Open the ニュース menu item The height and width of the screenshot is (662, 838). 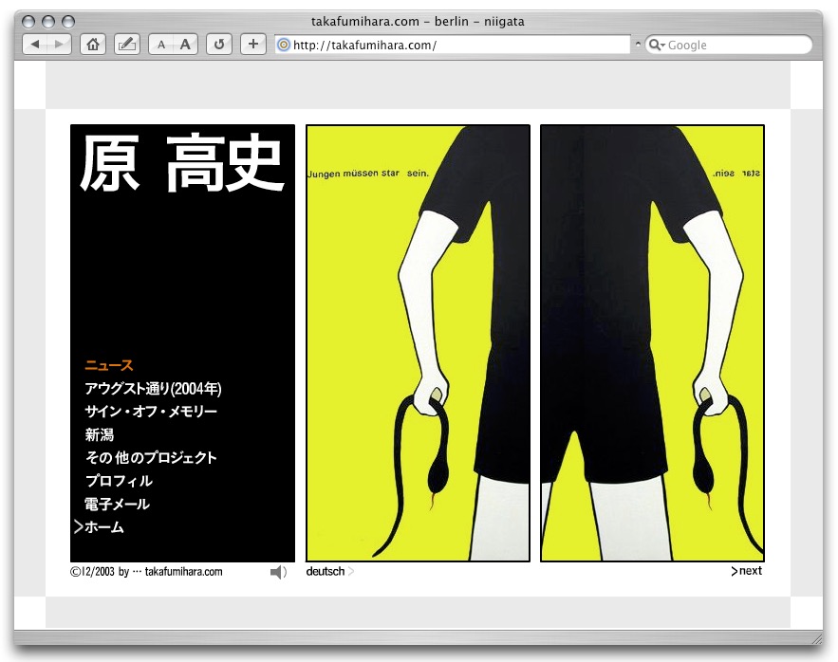[108, 365]
